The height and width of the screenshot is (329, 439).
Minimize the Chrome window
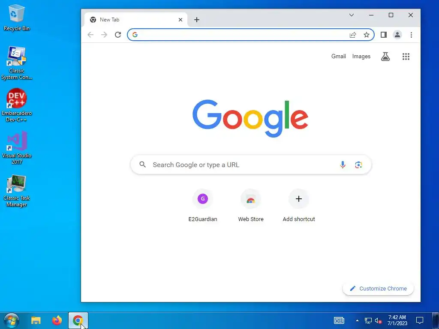(371, 15)
